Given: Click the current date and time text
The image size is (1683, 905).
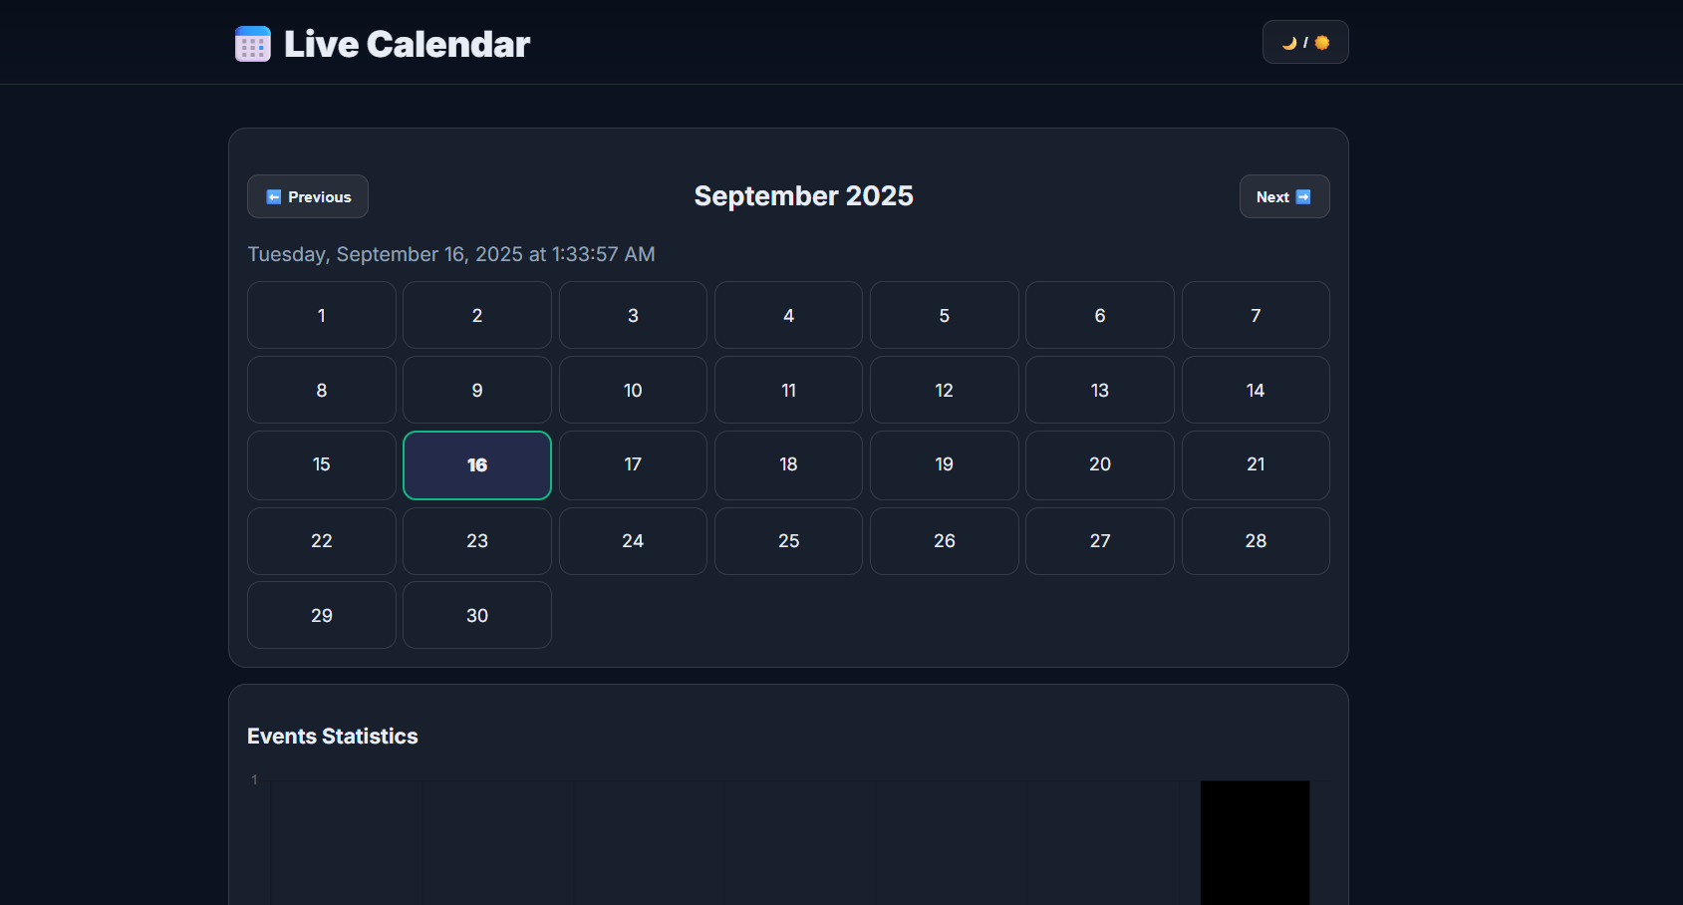Looking at the screenshot, I should [x=450, y=254].
